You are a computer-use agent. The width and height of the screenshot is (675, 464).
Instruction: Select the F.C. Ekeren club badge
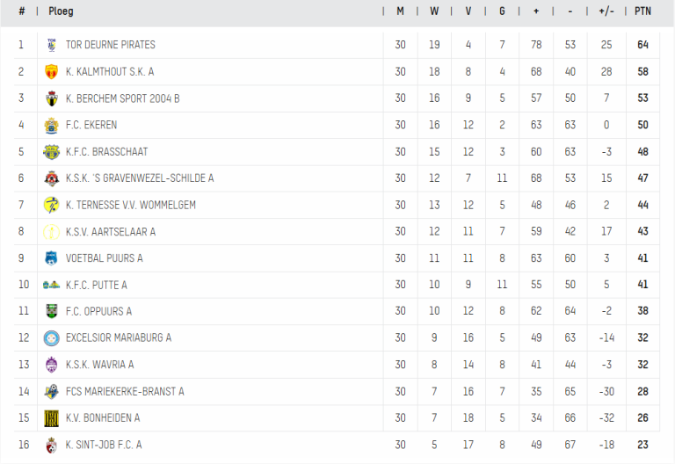[52, 126]
